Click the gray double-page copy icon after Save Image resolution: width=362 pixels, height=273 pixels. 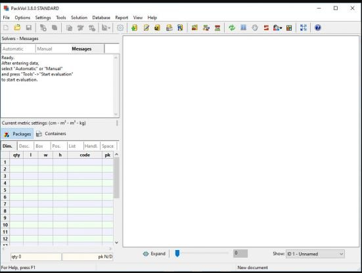click(43, 28)
